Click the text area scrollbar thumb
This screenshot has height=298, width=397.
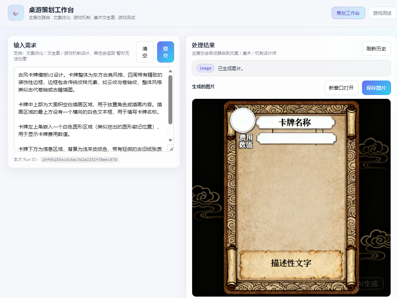point(170,100)
